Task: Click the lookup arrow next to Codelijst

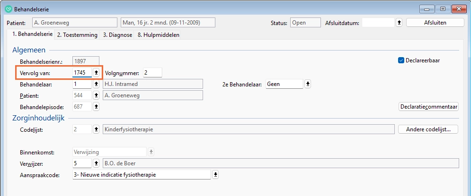Action: [97, 129]
